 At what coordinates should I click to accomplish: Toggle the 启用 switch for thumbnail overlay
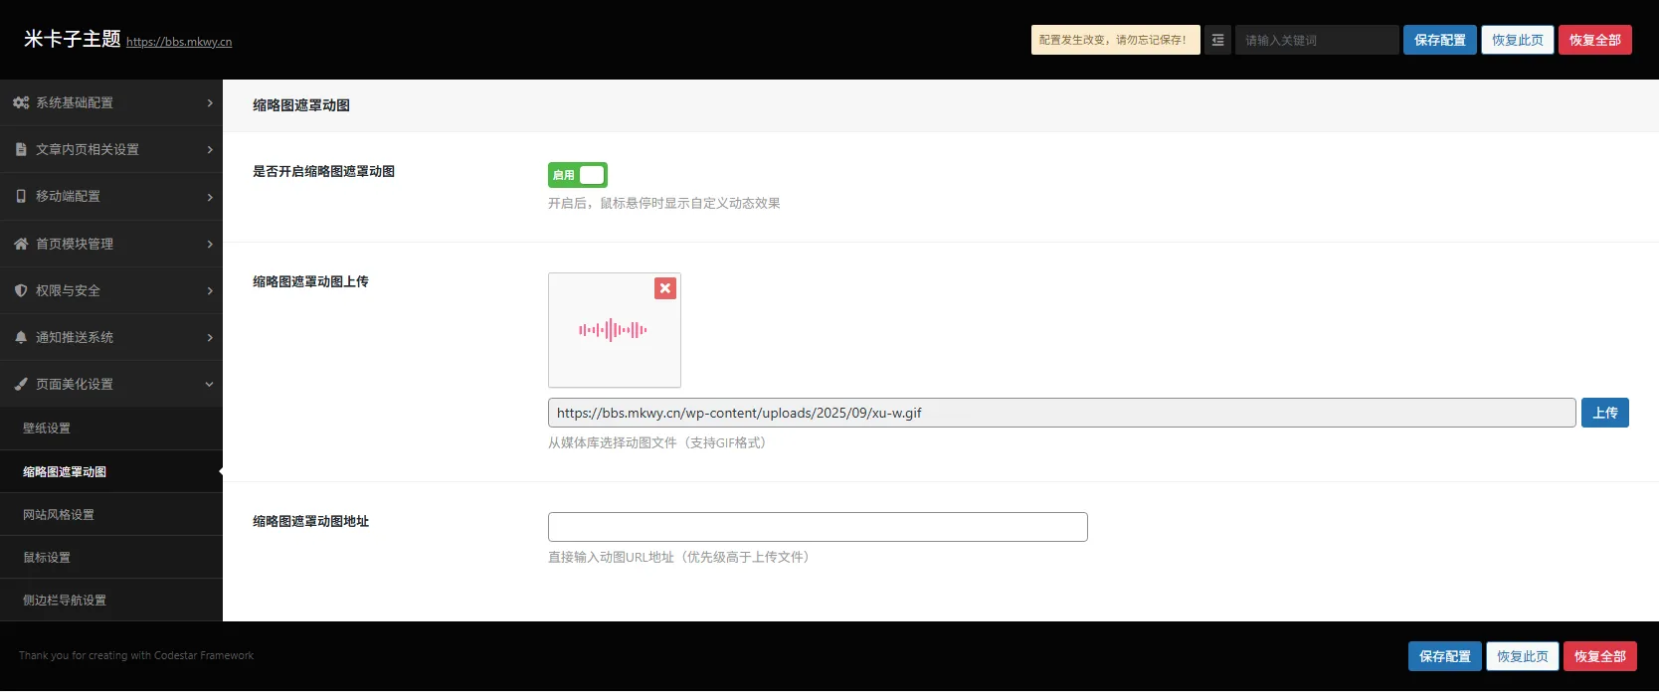pos(578,175)
